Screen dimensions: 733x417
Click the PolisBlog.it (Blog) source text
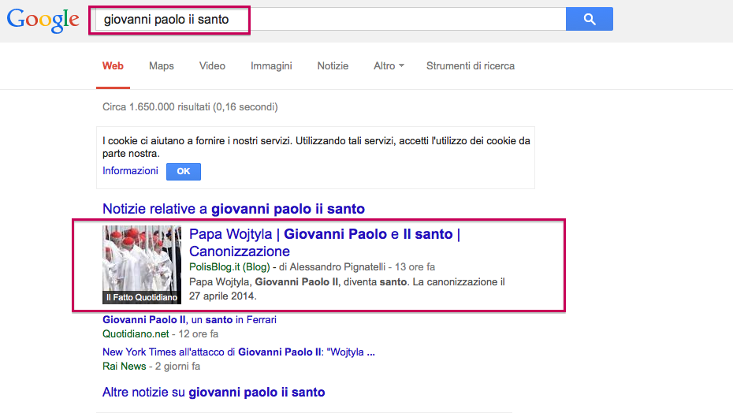coord(229,267)
